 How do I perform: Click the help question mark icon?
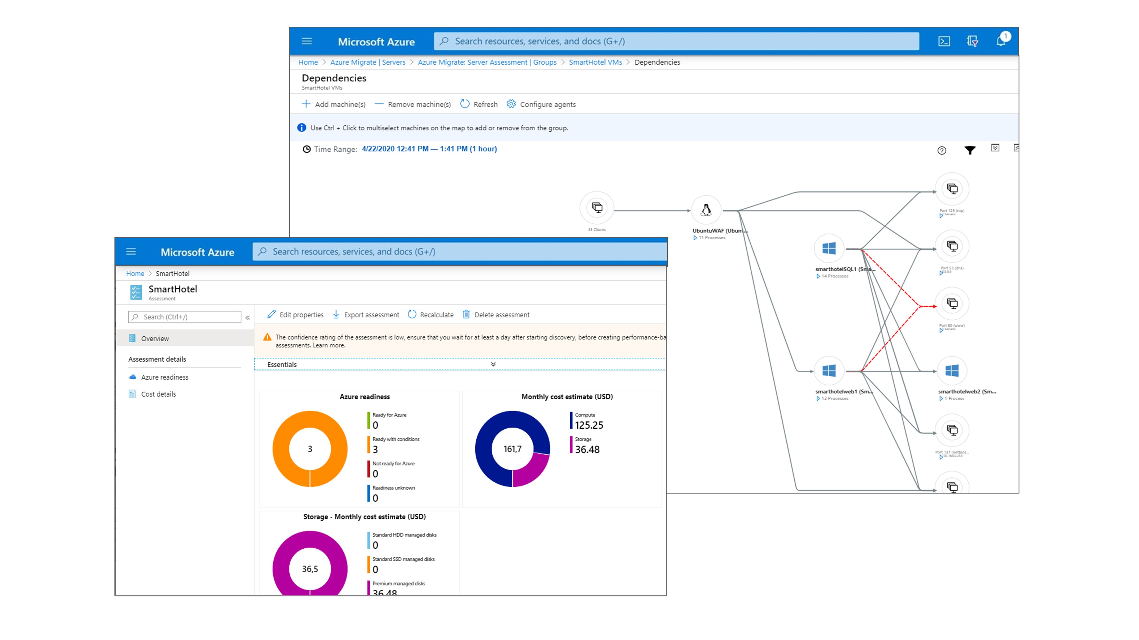(x=941, y=151)
